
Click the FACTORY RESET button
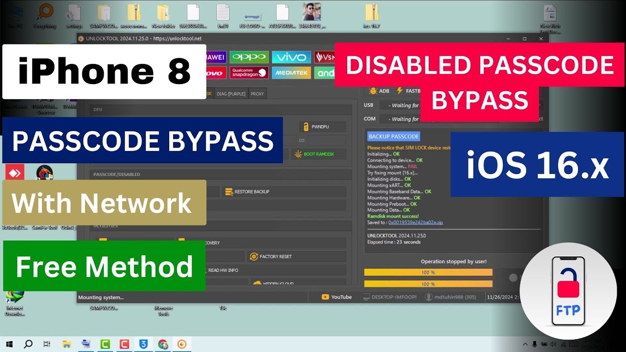tap(296, 256)
